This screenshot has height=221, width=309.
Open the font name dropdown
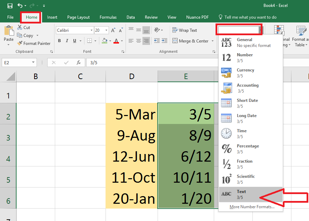(91, 30)
